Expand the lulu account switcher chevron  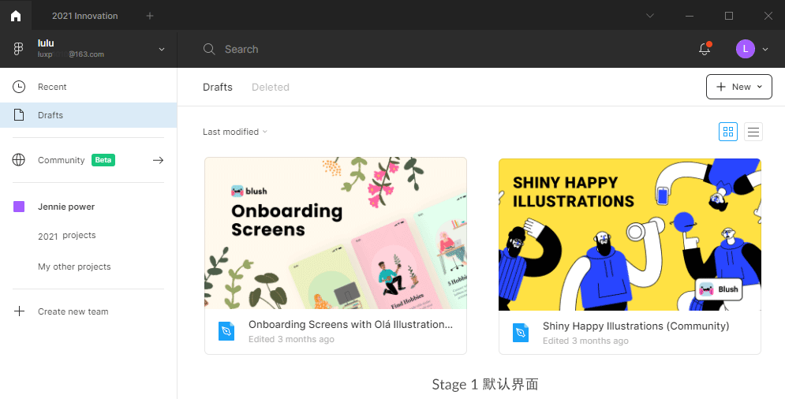coord(162,49)
